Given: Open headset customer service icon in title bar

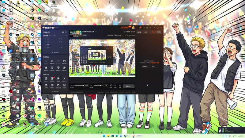Looking at the screenshot, I should click(x=144, y=28).
